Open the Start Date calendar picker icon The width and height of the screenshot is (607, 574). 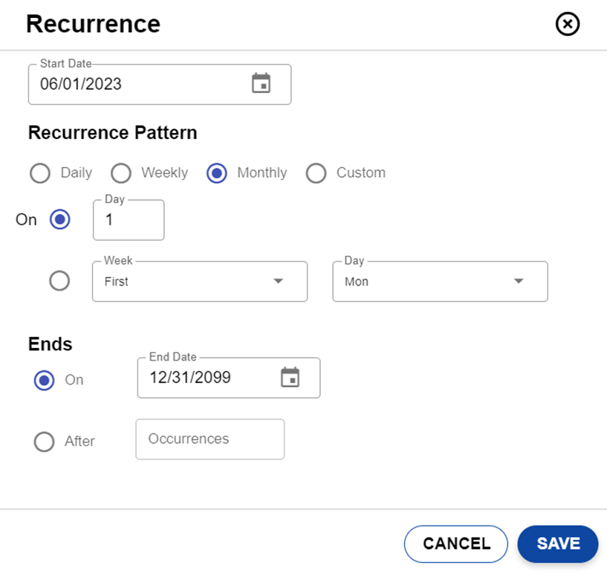coord(261,83)
